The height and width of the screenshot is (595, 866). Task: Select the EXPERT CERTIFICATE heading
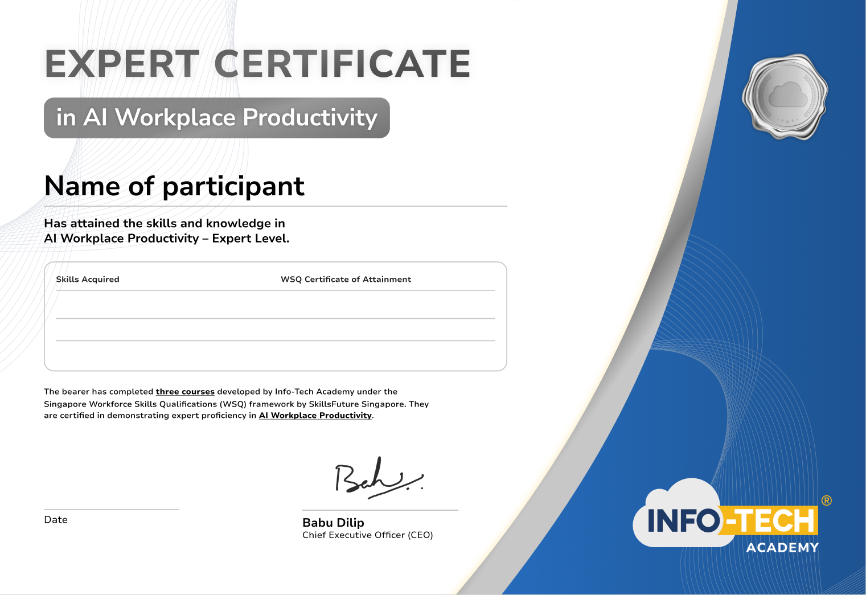click(257, 63)
